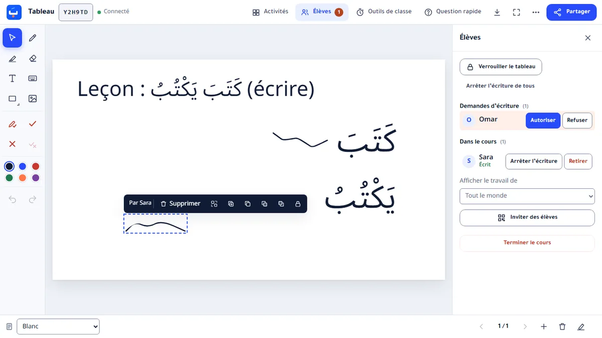Delete the current page with the trash icon
Screen dimensions: 602x338
562,326
